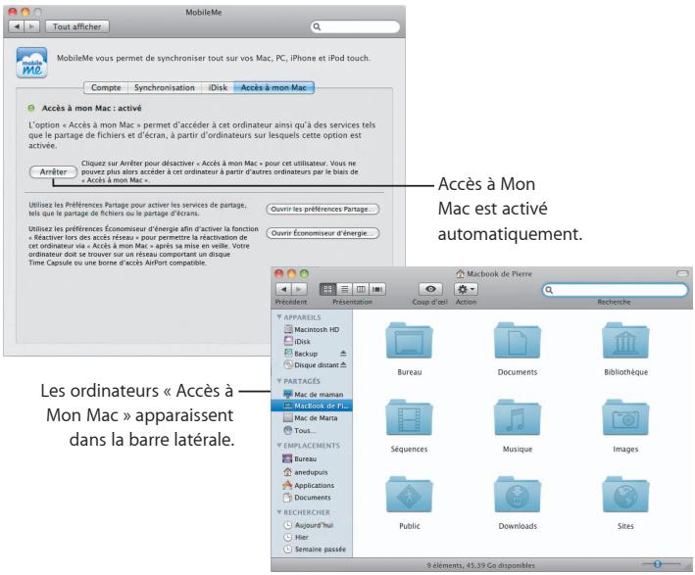Click Ouvrir Économiseur d'énergie button
Screen dimensions: 695x575
coord(323,232)
